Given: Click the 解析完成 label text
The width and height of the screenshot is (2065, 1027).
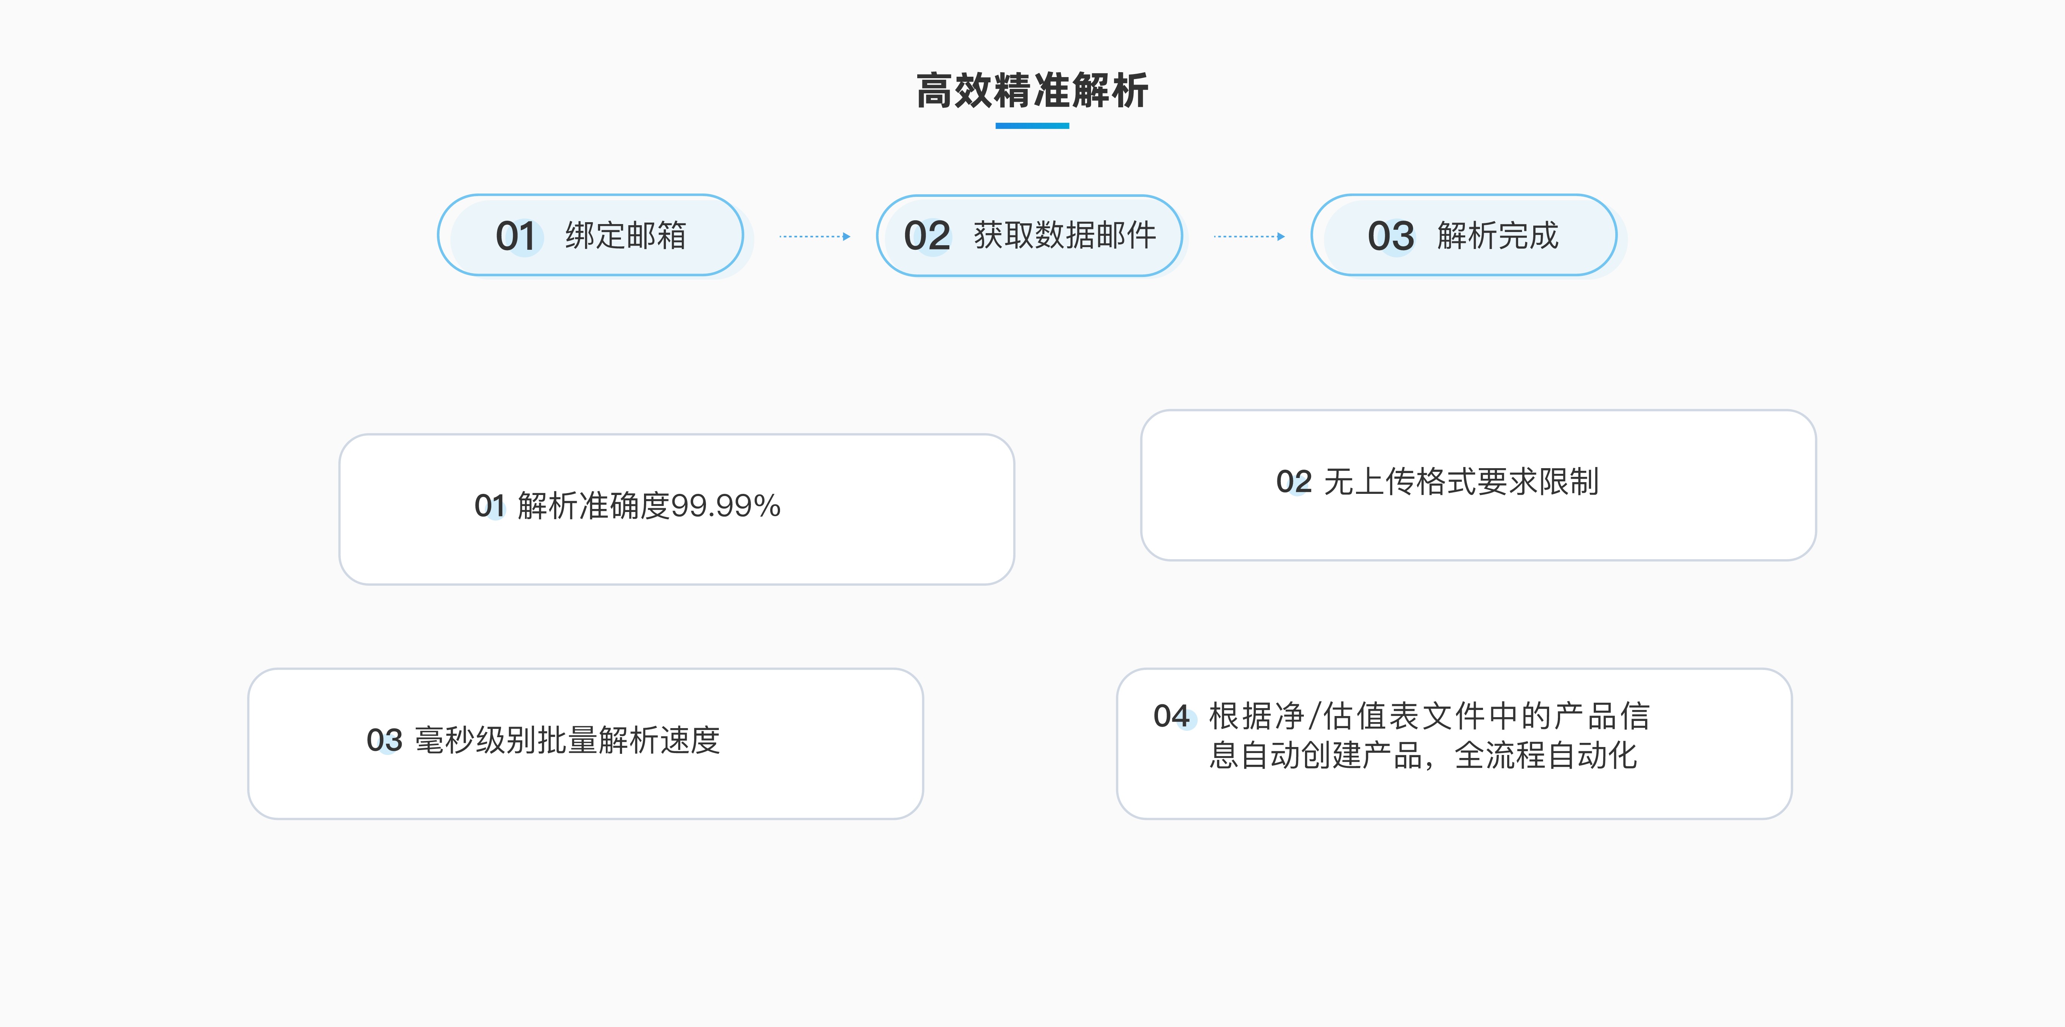Looking at the screenshot, I should click(1497, 236).
